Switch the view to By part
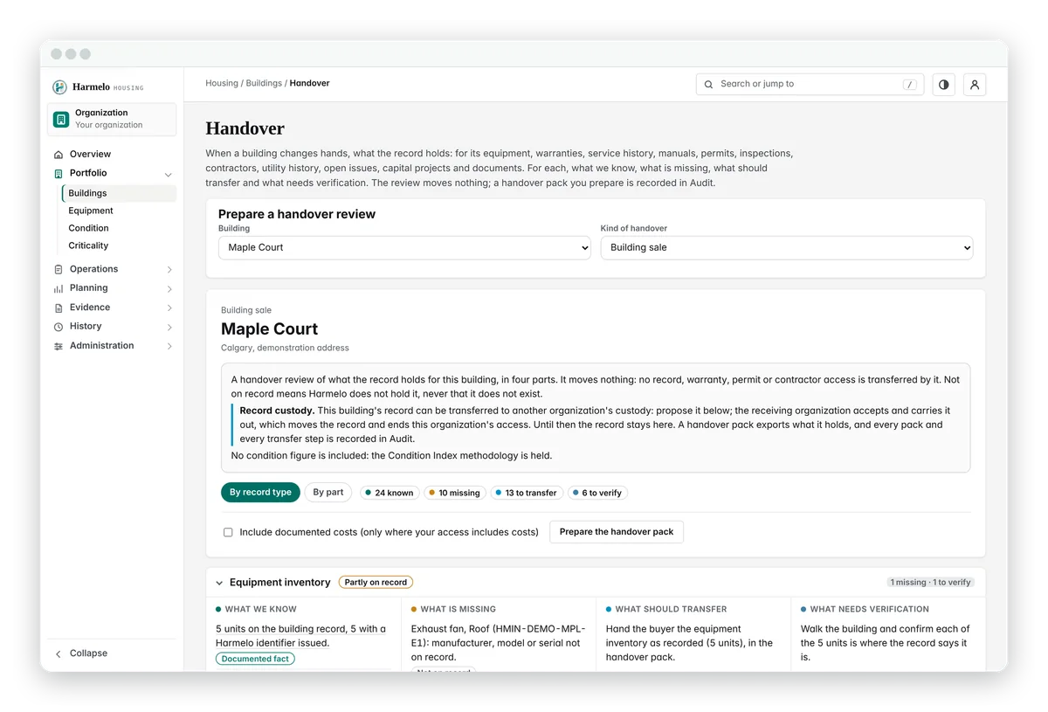Image resolution: width=1048 pixels, height=712 pixels. click(328, 493)
